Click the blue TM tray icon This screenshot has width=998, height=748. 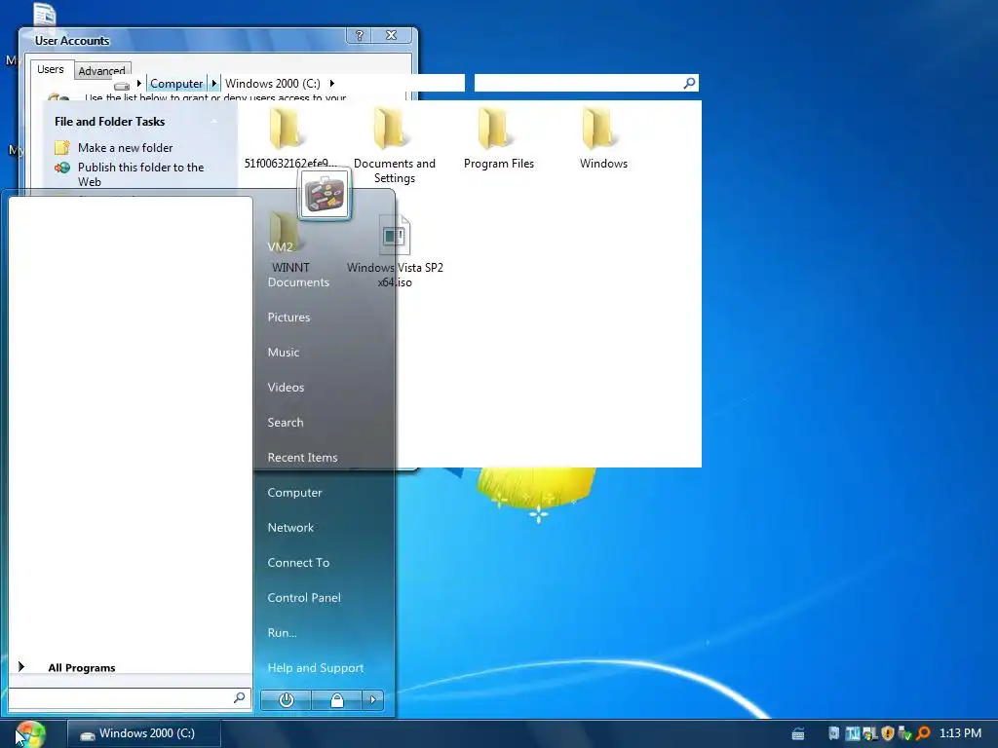[x=852, y=733]
